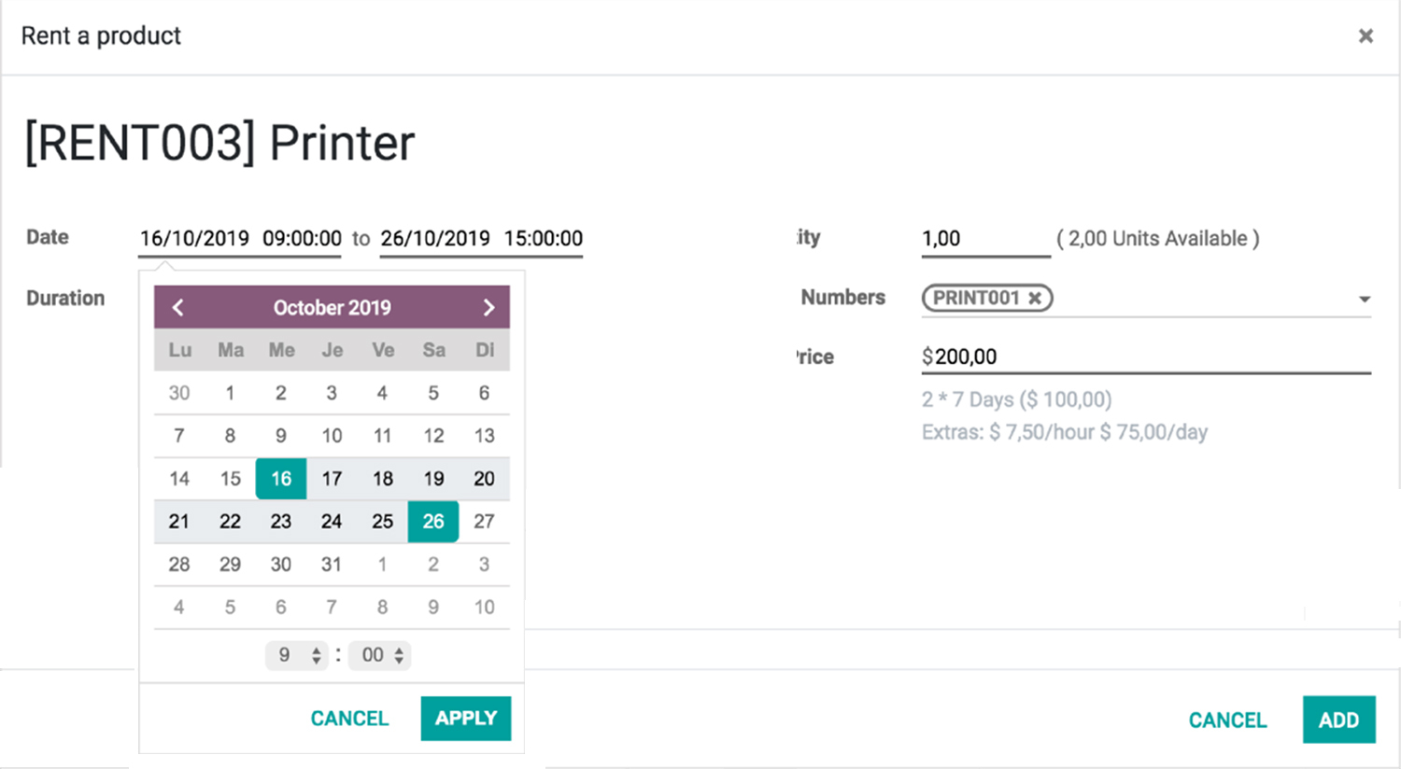Remove the PRINT001 serial number tag
This screenshot has width=1401, height=769.
pyautogui.click(x=1035, y=298)
